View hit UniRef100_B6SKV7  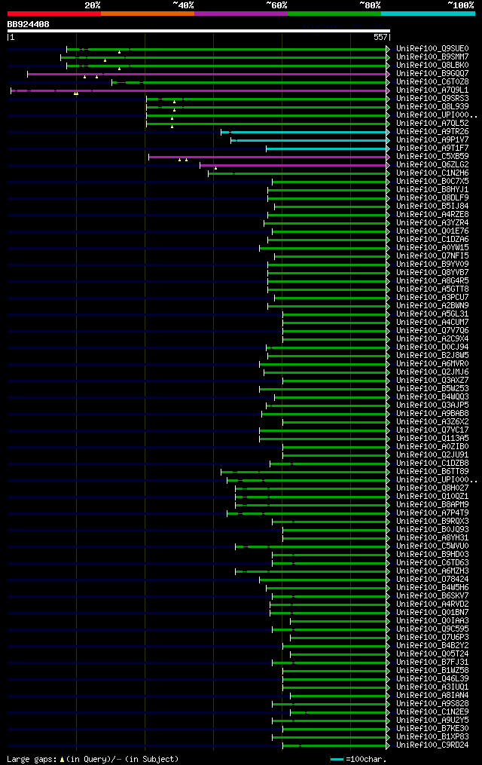[432, 596]
